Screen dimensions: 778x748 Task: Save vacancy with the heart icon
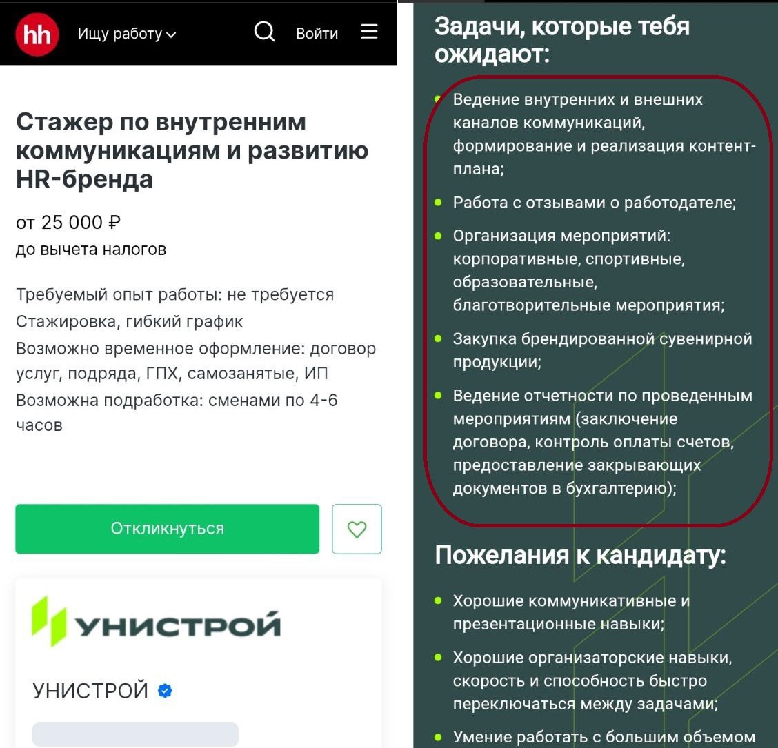tap(357, 529)
